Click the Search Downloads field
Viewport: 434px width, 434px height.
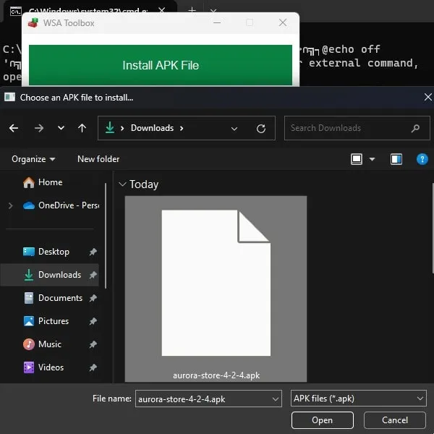coord(357,128)
